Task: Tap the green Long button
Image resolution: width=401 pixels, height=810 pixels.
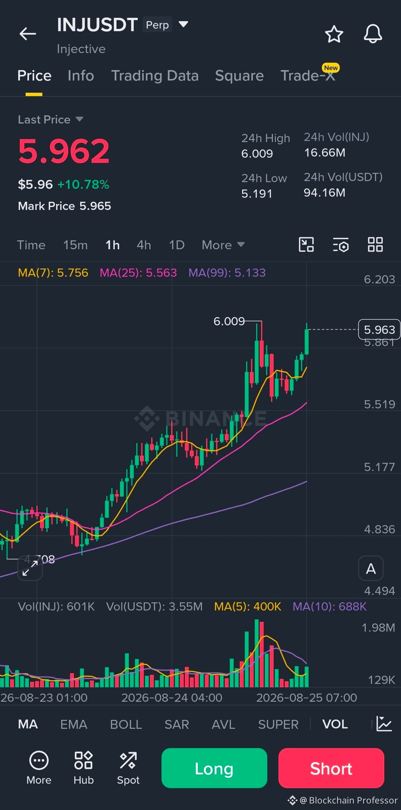Action: [x=214, y=768]
